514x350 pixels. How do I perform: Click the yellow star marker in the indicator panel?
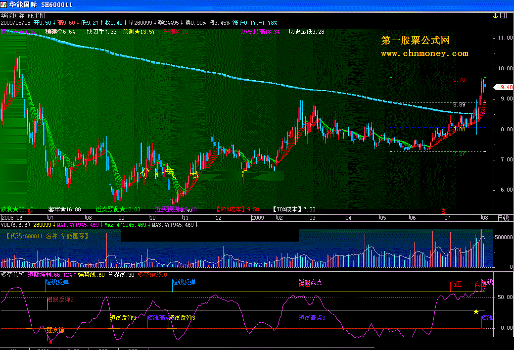(476, 311)
